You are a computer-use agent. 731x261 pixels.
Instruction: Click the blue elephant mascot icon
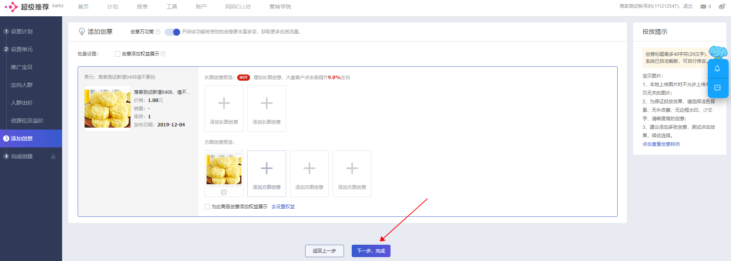point(718,52)
